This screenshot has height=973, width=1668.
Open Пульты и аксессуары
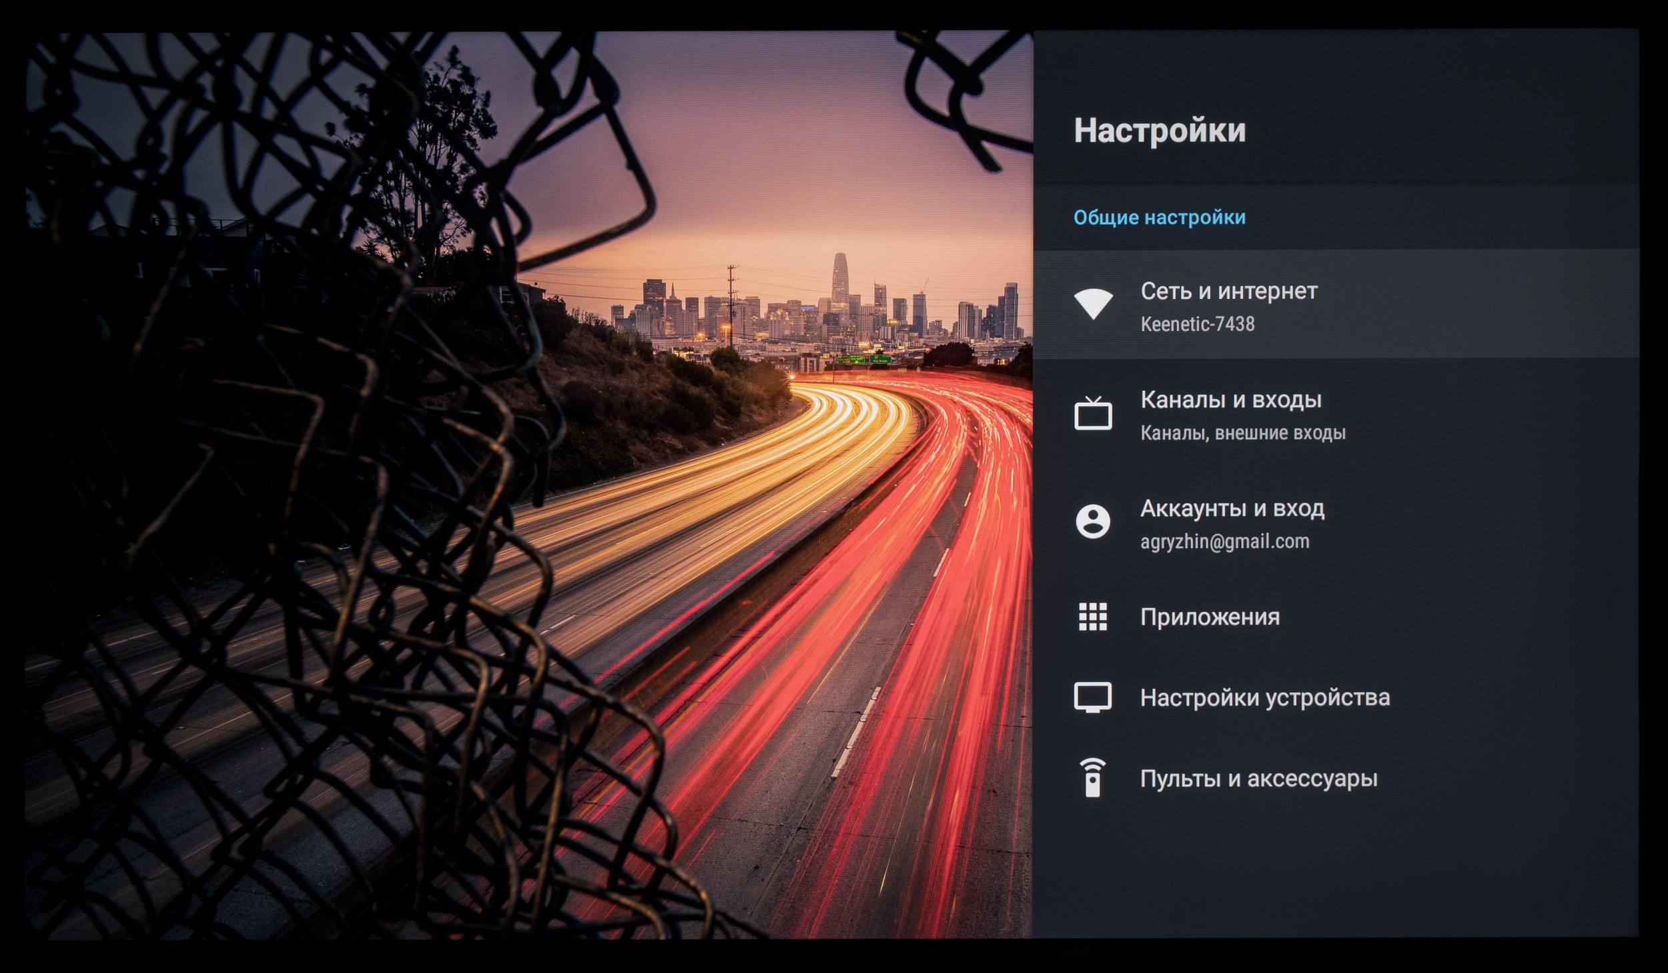pyautogui.click(x=1258, y=778)
